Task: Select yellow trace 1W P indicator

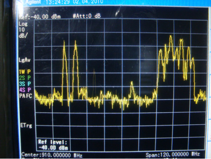Action: point(25,72)
